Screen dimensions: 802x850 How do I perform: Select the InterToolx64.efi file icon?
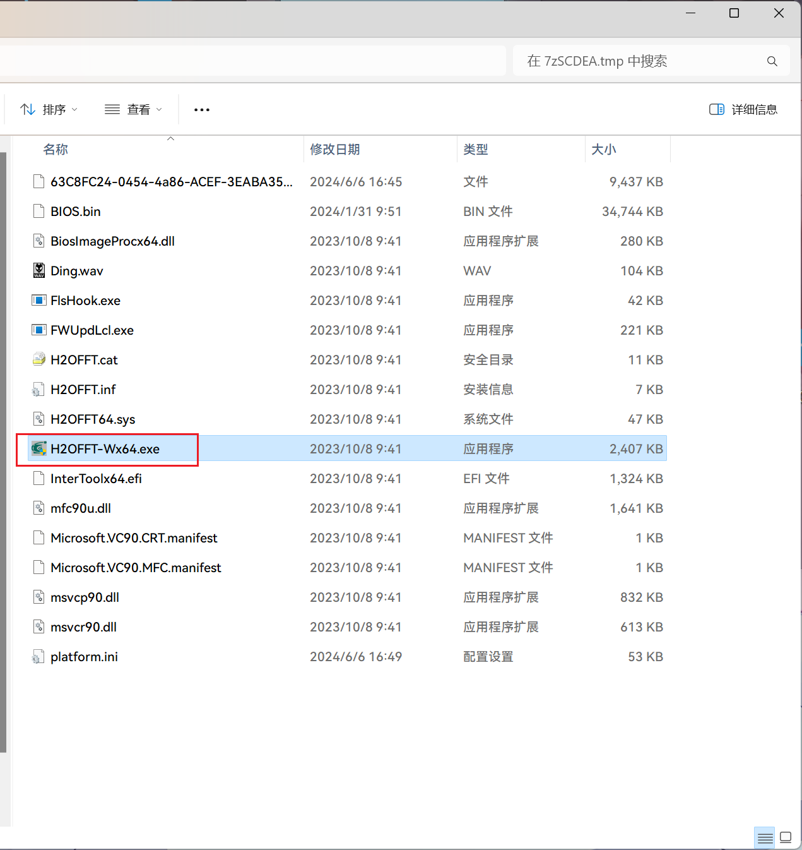pyautogui.click(x=39, y=479)
